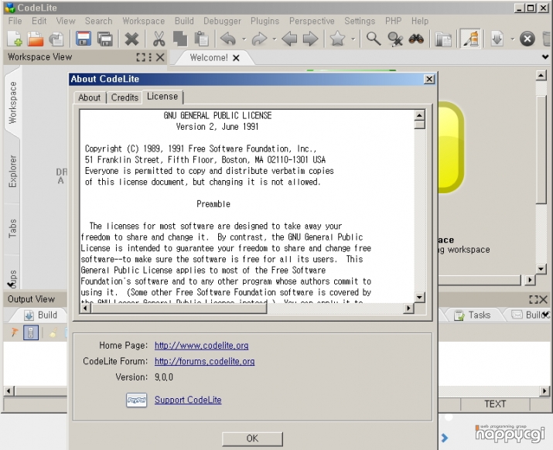
Task: Click the Navigate Forward arrow icon
Action: coord(311,39)
